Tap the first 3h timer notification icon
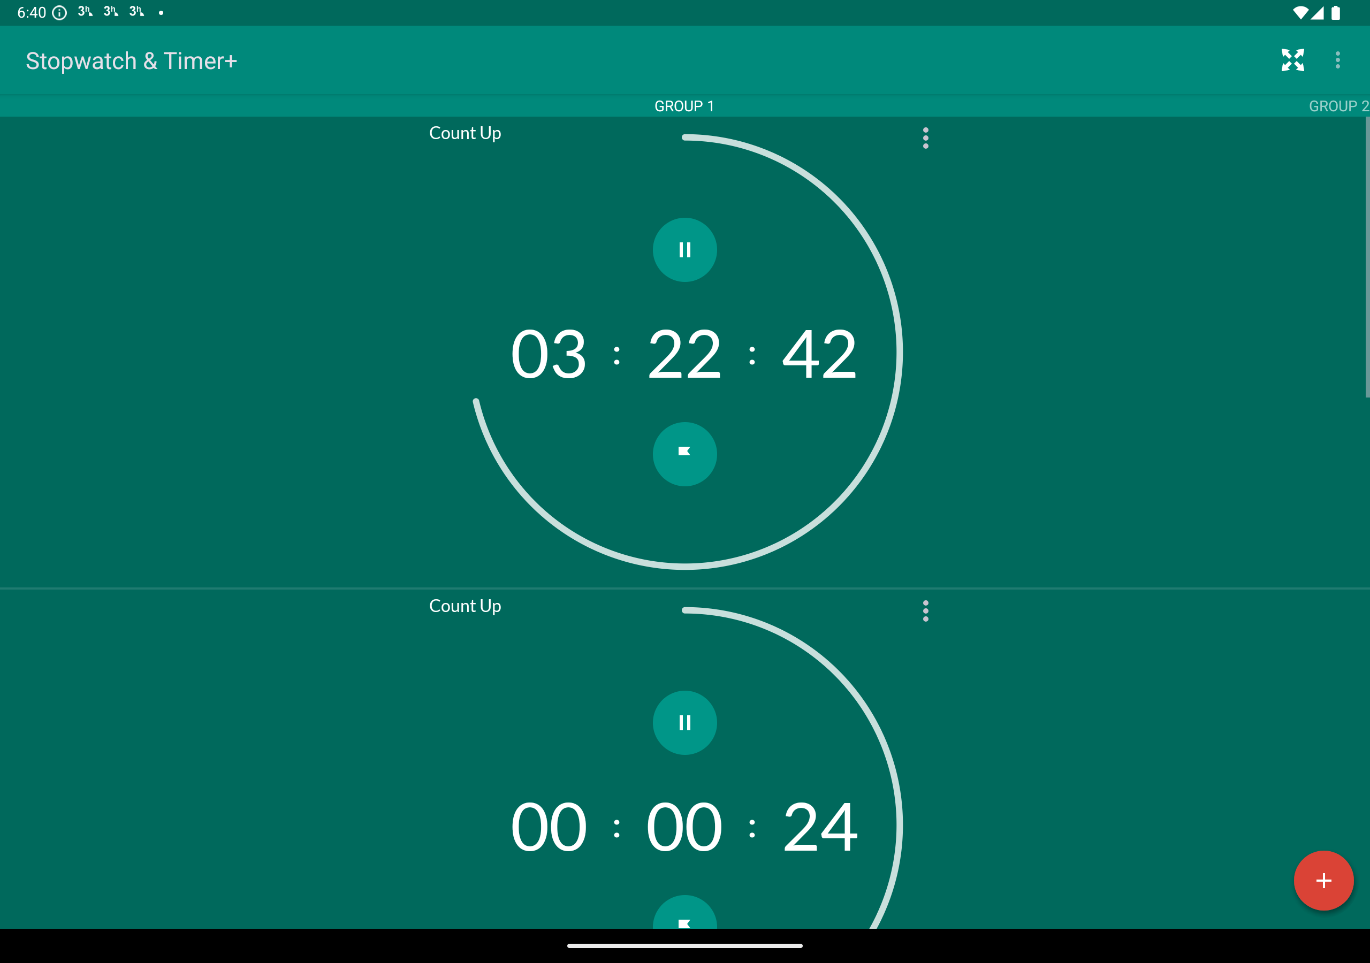Screen dimensions: 1370x963 click(85, 11)
